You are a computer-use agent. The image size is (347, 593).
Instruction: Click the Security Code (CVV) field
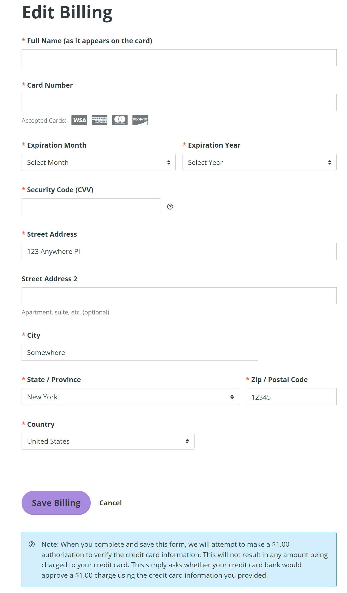click(x=91, y=207)
